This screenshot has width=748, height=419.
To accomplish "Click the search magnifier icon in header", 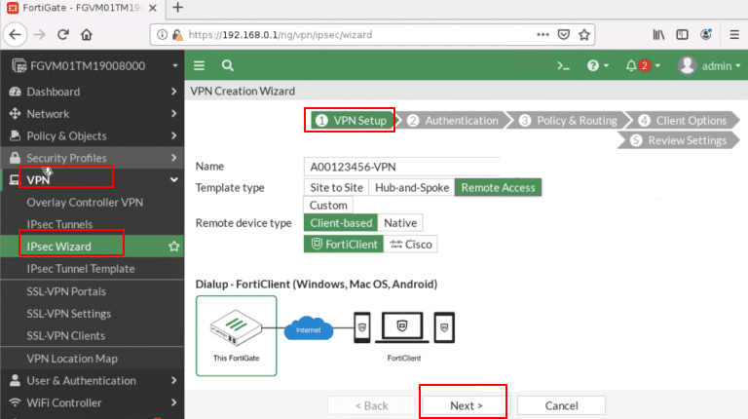I will [x=227, y=66].
